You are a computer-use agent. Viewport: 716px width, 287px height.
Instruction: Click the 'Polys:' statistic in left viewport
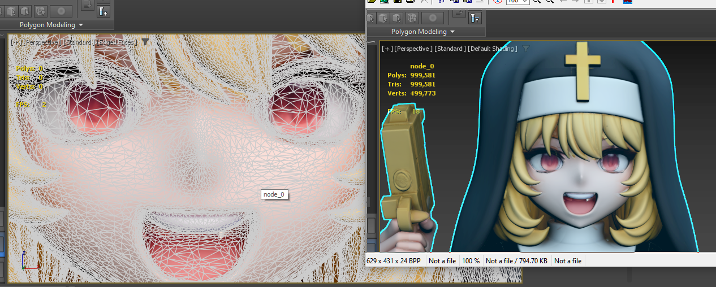point(29,68)
